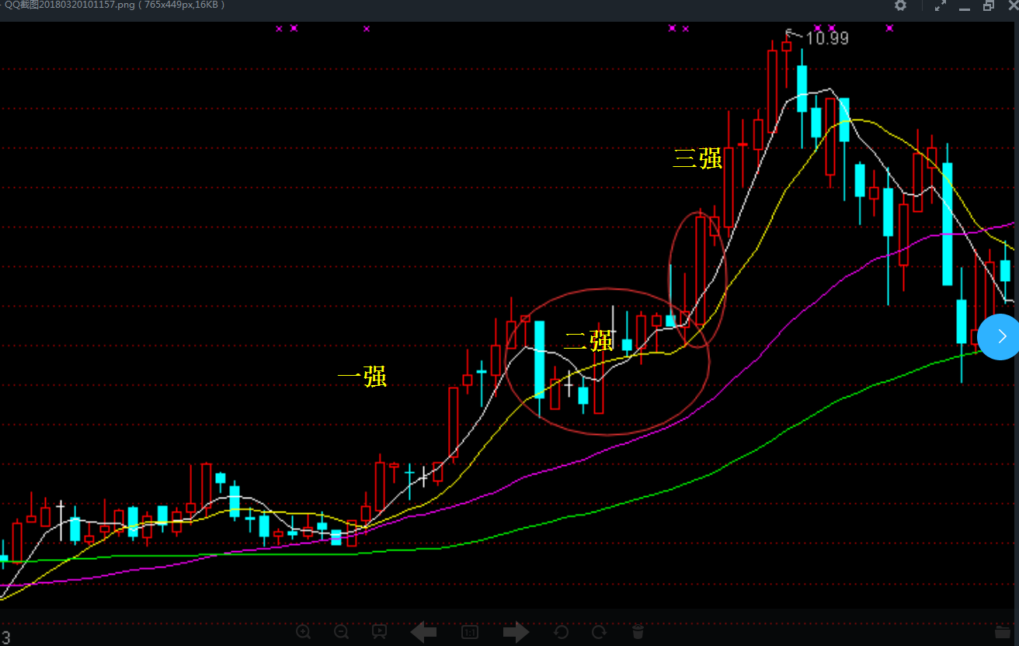
Task: Zoom out using the magnifier minus icon
Action: (x=341, y=632)
